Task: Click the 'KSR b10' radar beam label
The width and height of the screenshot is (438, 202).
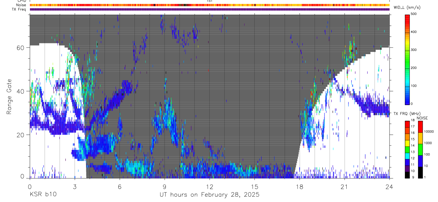Action: point(43,195)
